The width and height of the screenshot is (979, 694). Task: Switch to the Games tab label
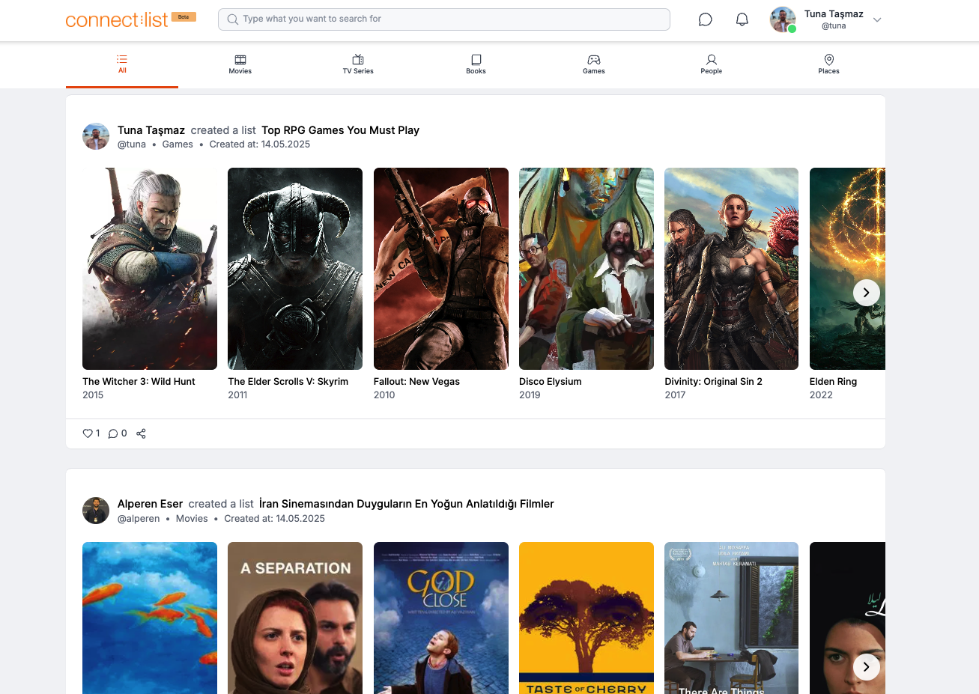click(594, 71)
